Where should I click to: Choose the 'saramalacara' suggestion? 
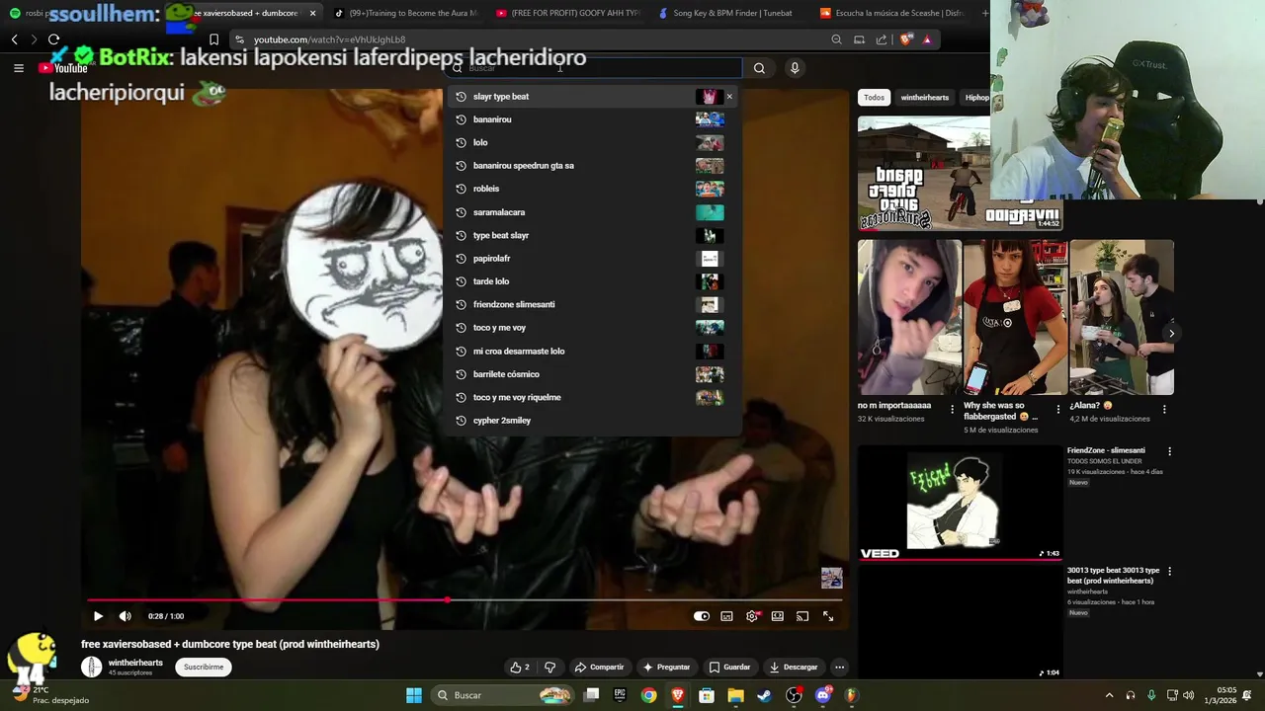[593, 212]
